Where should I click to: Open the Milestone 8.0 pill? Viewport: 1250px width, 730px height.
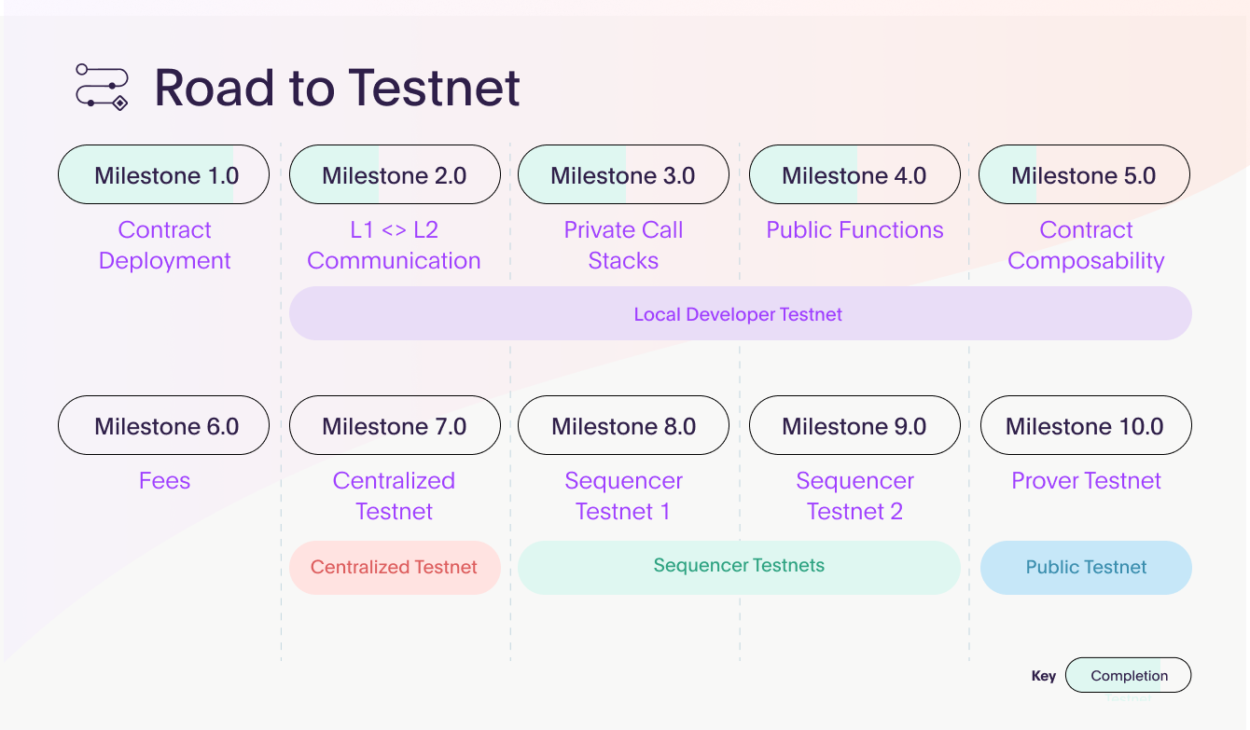[623, 425]
